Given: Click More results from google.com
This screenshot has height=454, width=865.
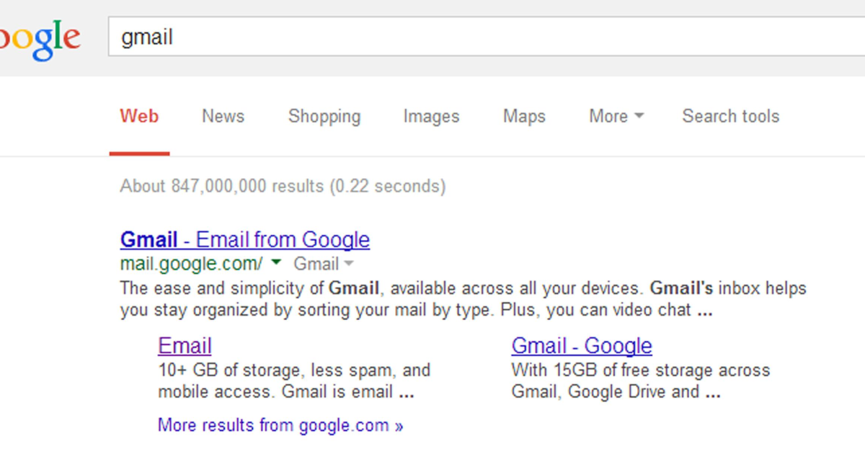Looking at the screenshot, I should pyautogui.click(x=280, y=425).
